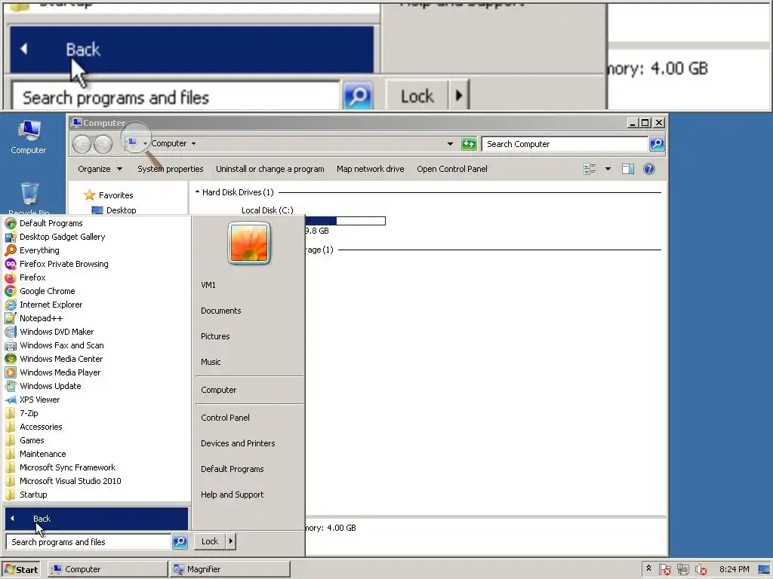This screenshot has width=773, height=579.
Task: Click the blue Help question mark icon
Action: point(648,169)
